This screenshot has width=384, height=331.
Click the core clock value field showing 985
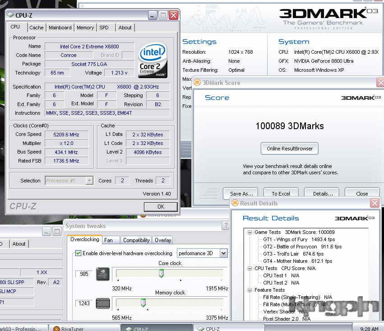(x=84, y=274)
